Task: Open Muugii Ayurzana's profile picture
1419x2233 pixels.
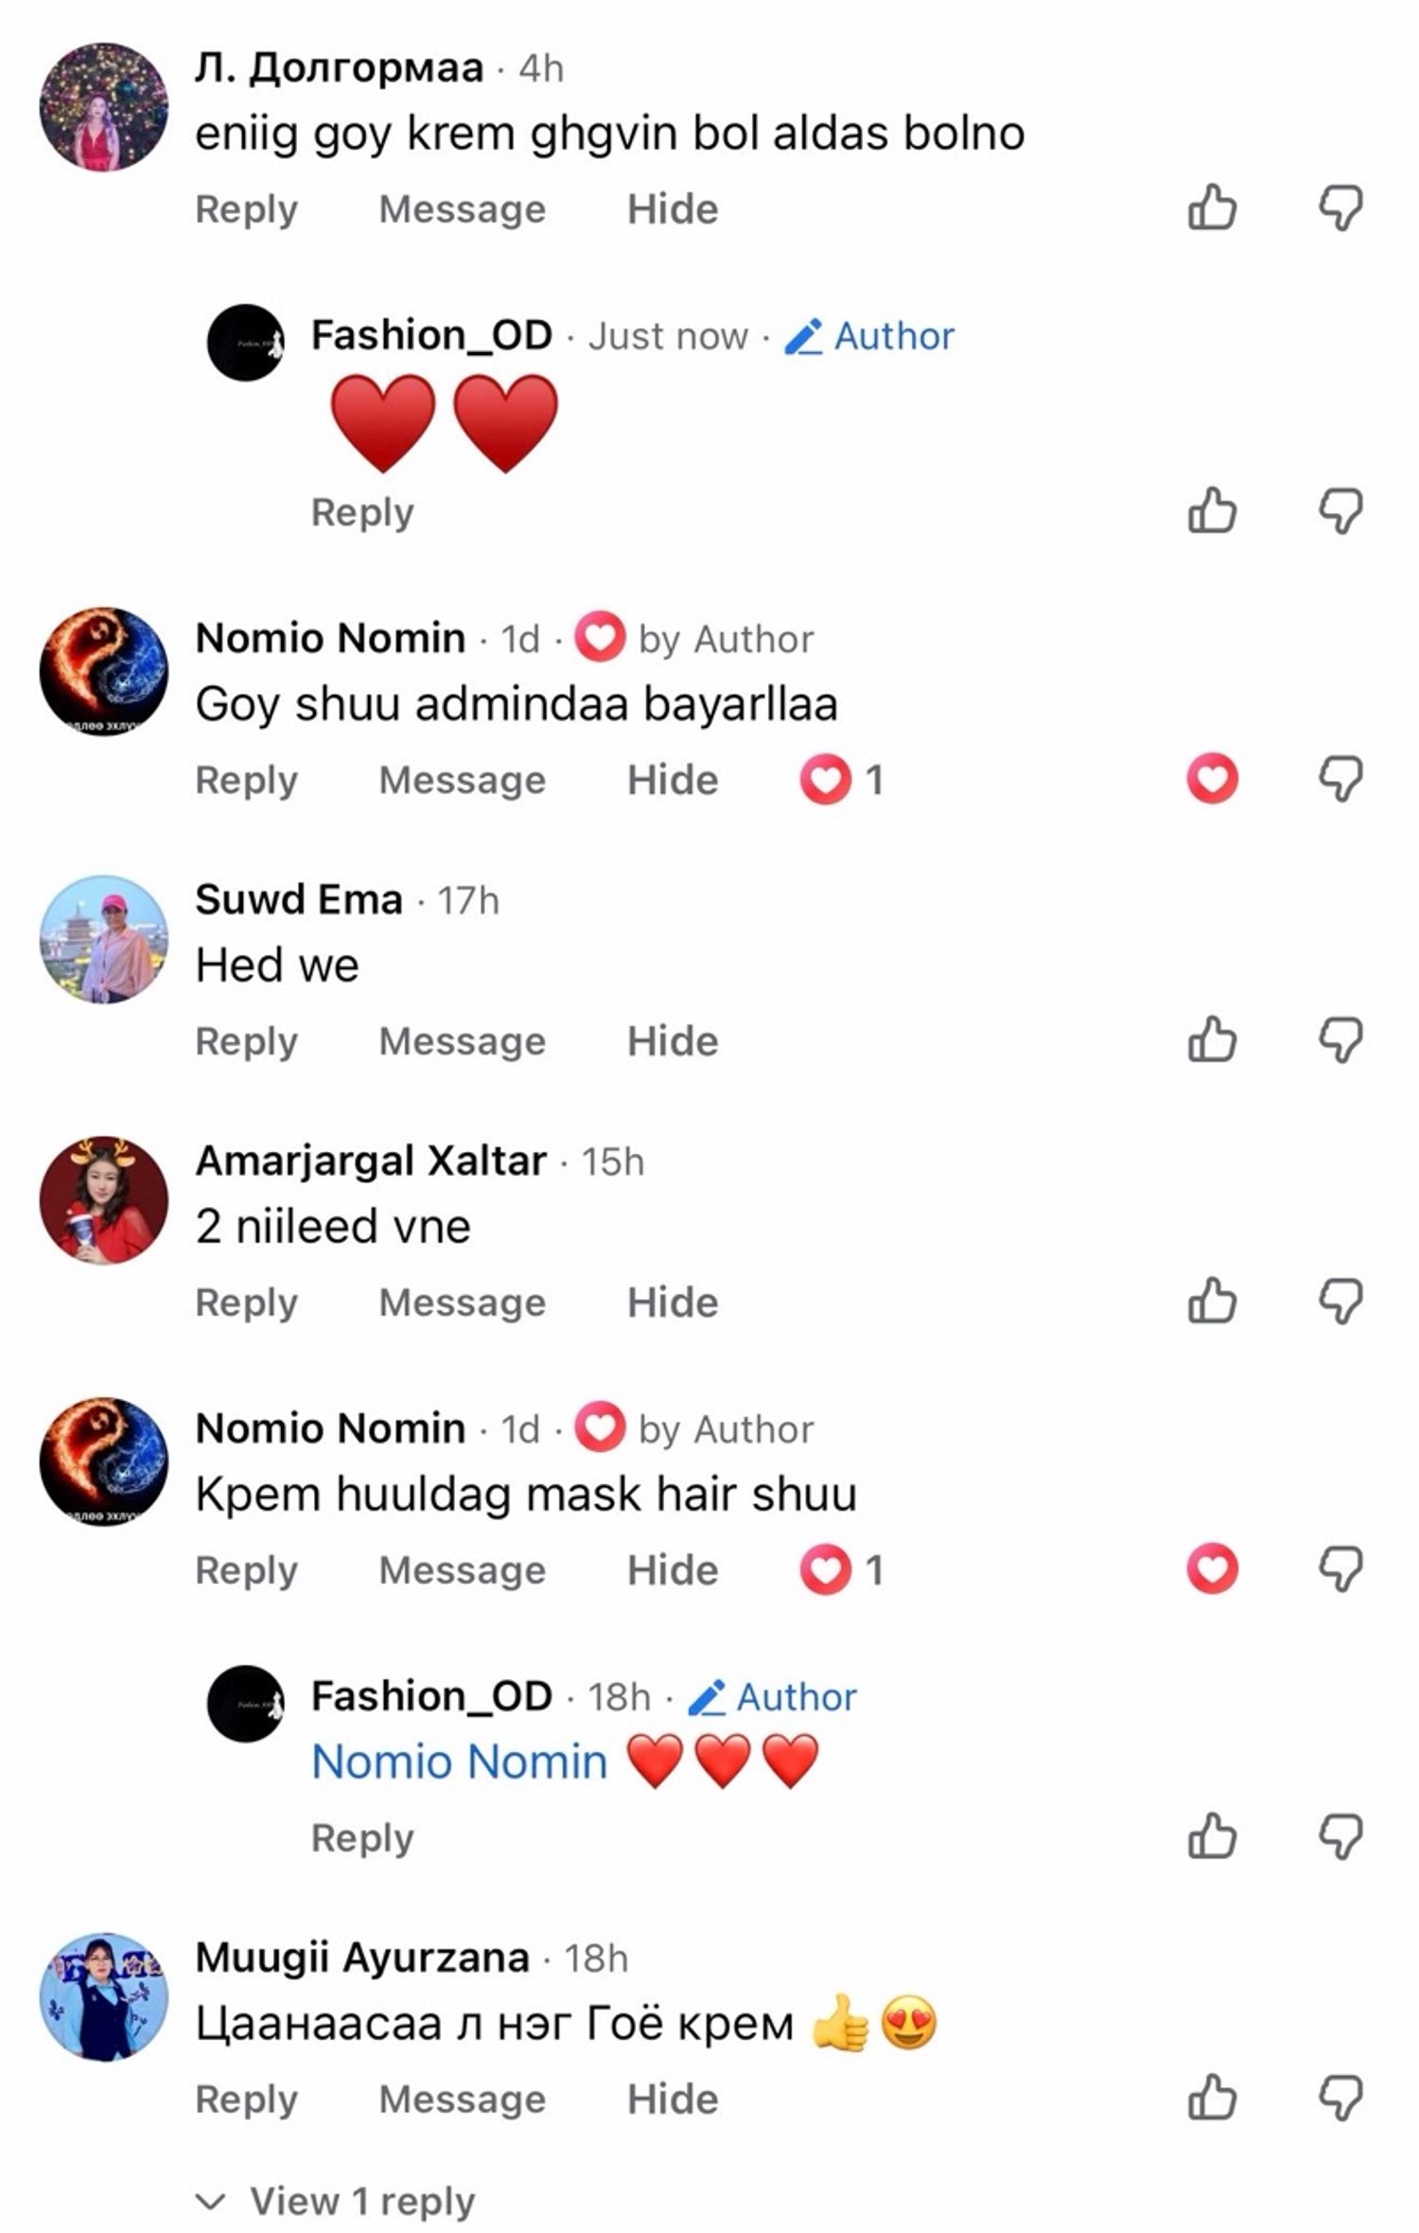Action: (x=104, y=1996)
